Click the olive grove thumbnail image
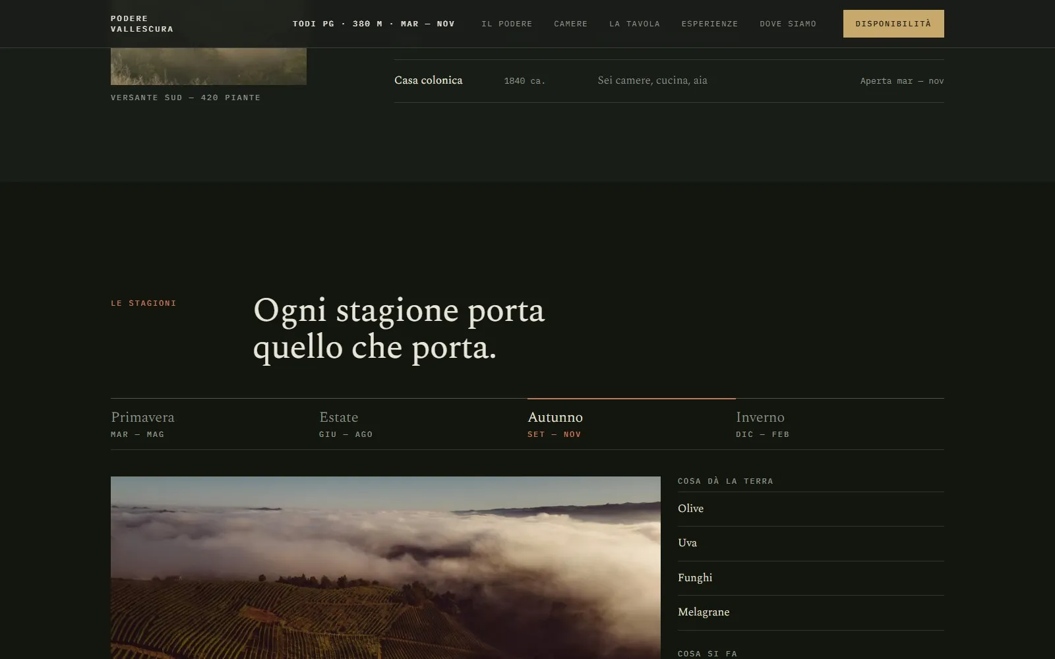The image size is (1055, 659). [x=208, y=66]
